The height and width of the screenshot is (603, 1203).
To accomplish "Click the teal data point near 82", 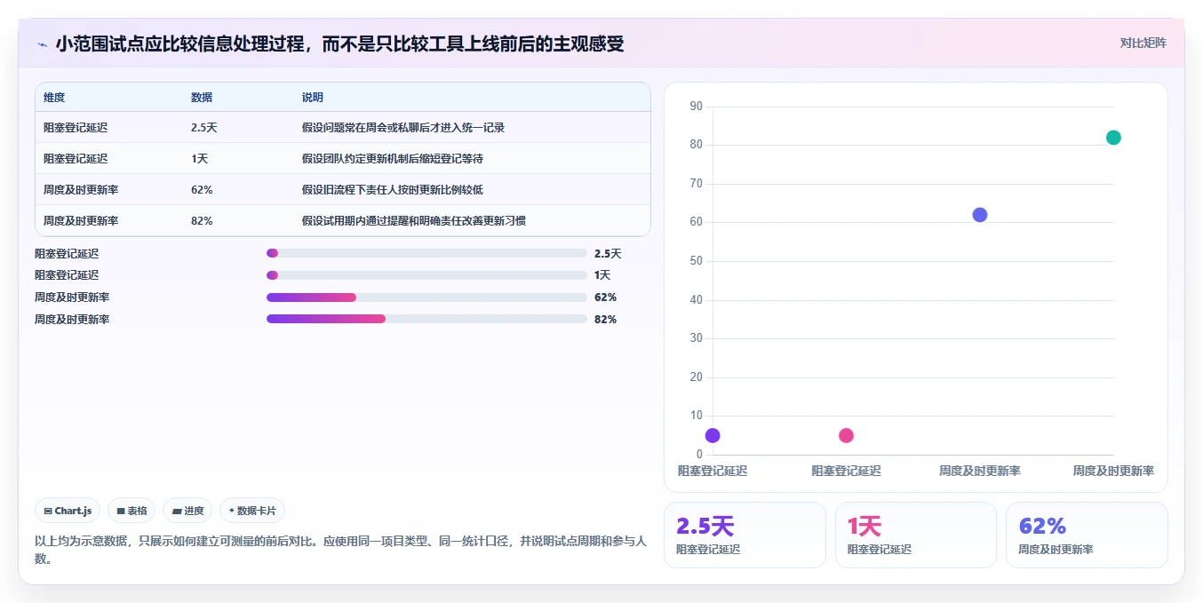I will 1113,138.
